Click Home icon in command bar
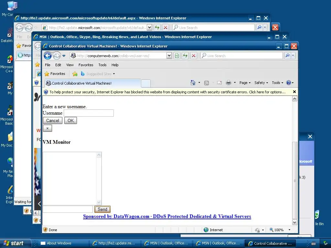The width and height of the screenshot is (331, 248). pos(193,83)
